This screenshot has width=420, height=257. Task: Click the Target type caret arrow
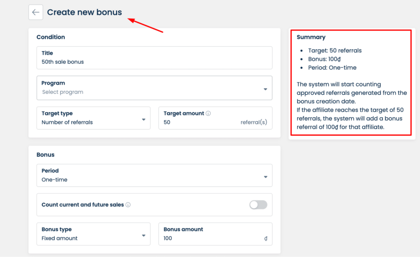point(144,119)
